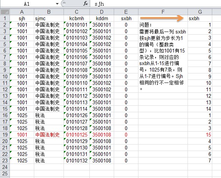
Task: Click red 15 value in column G
Action: tap(200, 135)
